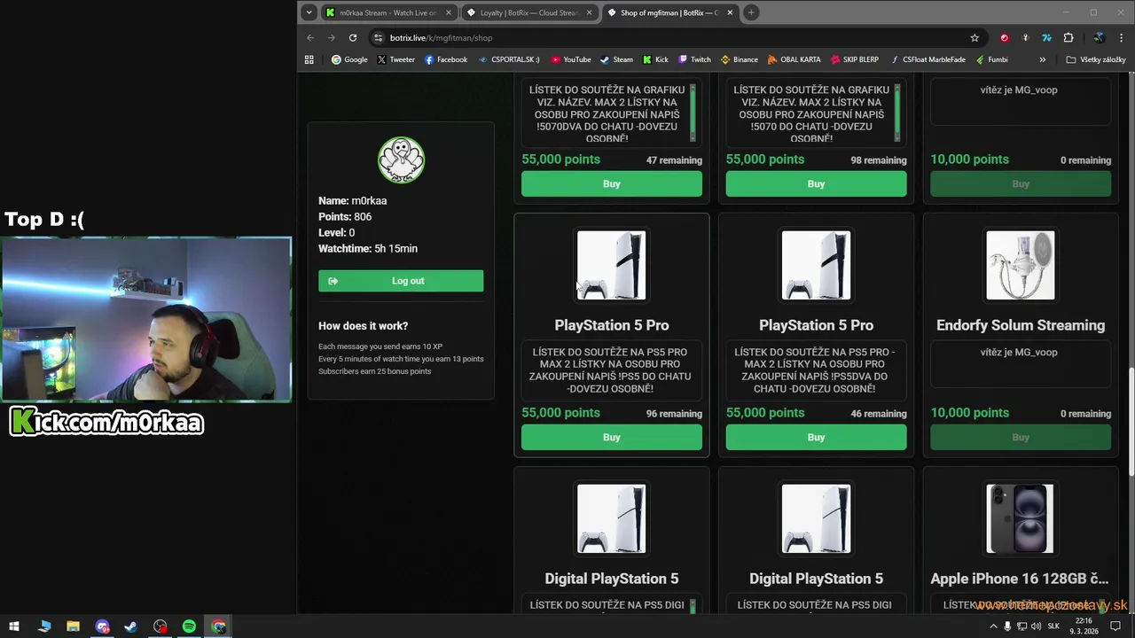
Task: Open the clock and calendar flyout
Action: click(1084, 626)
